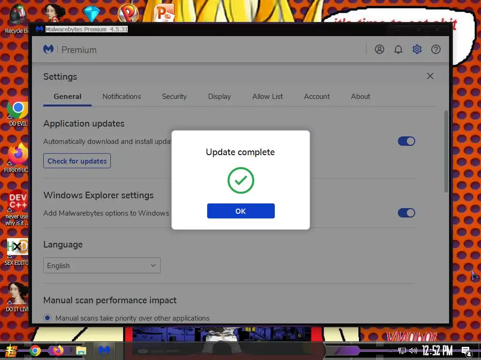Open Chrome from the taskbar

pos(35,351)
